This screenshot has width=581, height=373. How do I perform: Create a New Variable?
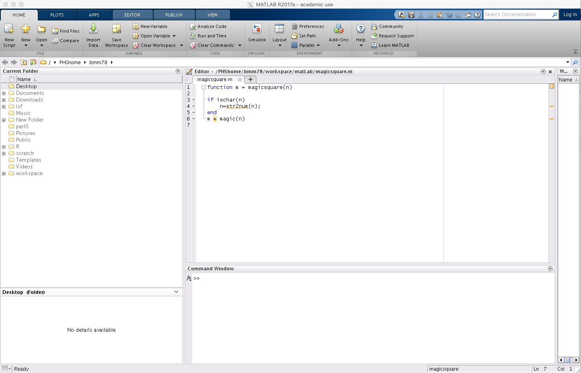coord(150,26)
